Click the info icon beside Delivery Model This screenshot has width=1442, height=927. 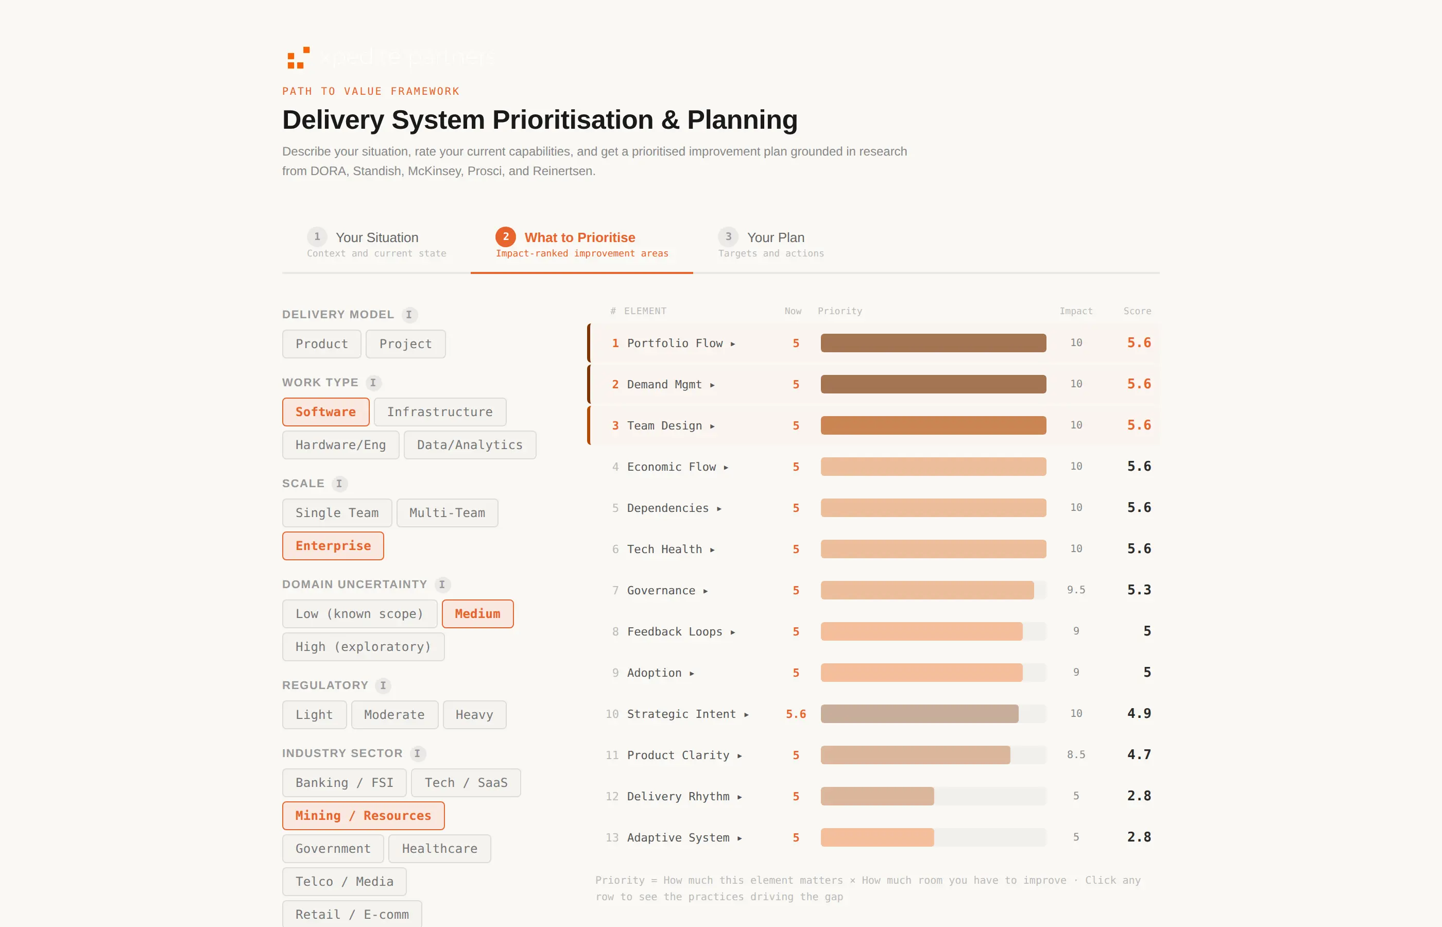pos(408,315)
